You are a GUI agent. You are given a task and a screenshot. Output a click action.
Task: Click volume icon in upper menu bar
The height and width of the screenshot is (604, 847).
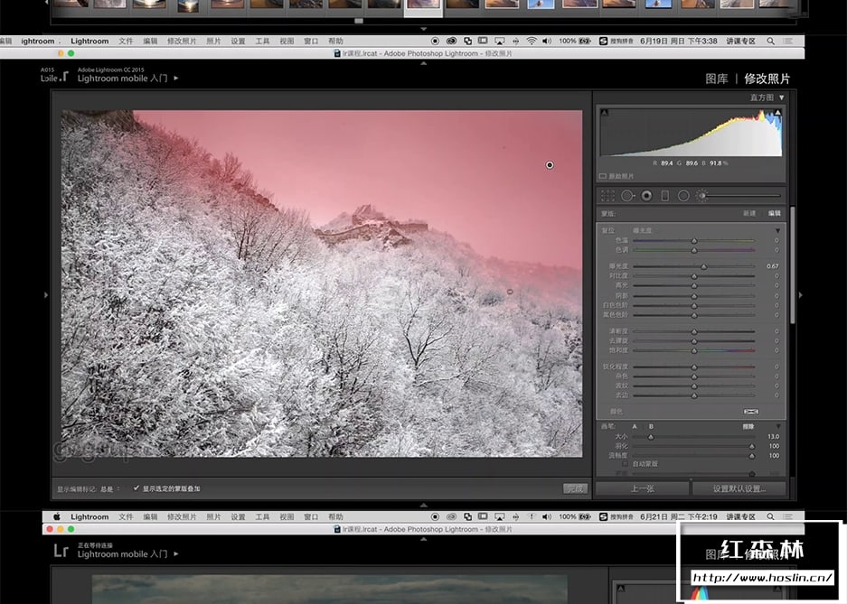(547, 41)
